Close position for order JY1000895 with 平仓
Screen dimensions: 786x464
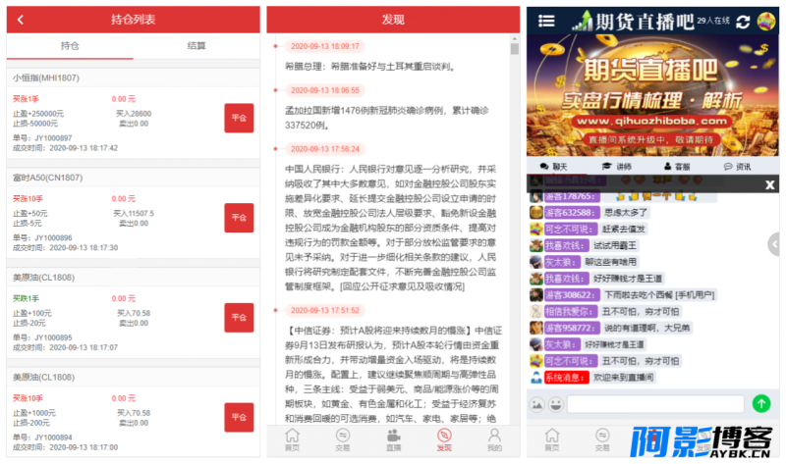click(x=239, y=317)
